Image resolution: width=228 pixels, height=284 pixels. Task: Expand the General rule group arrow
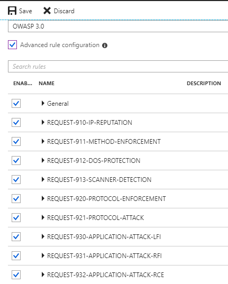pos(43,103)
